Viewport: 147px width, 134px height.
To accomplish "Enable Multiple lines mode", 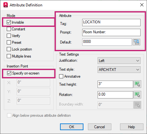I will click(x=9, y=56).
